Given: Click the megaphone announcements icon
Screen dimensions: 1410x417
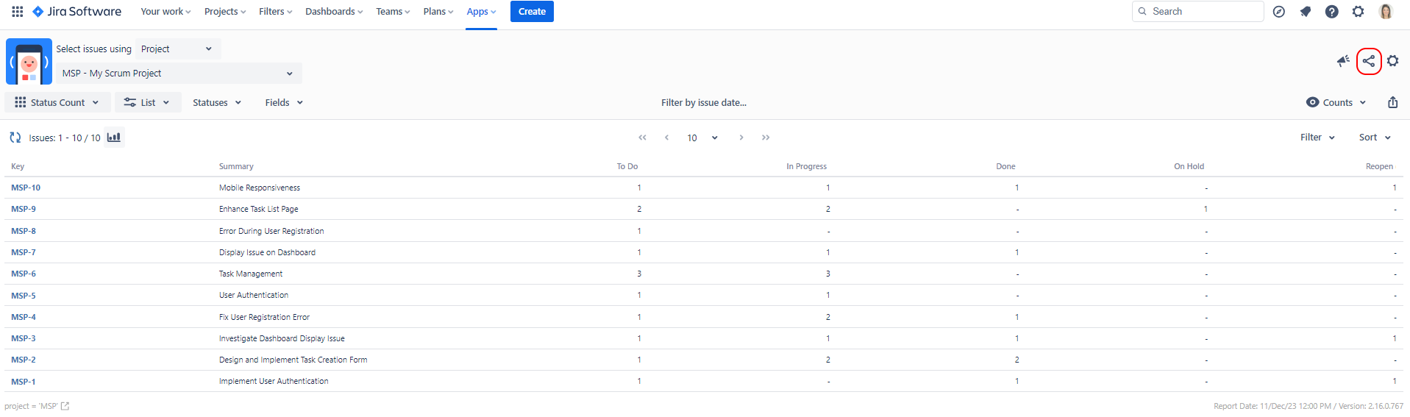Looking at the screenshot, I should [x=1343, y=61].
